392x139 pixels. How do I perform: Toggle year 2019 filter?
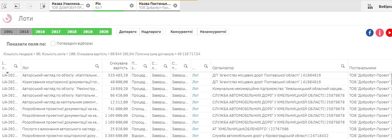(87, 32)
